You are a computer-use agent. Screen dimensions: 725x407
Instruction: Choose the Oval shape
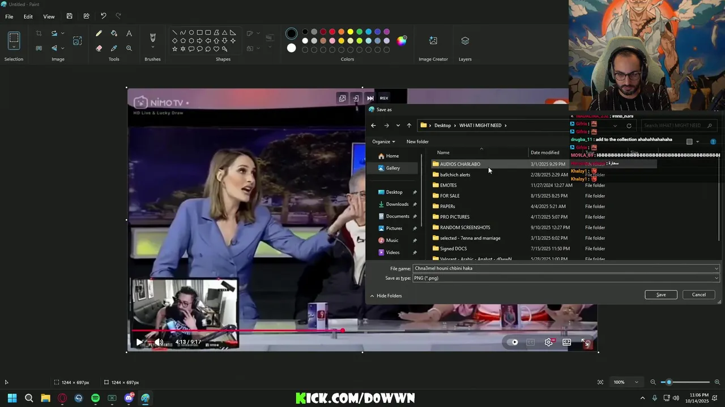click(191, 32)
